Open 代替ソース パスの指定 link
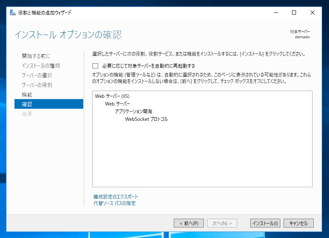The width and height of the screenshot is (329, 238). [114, 203]
